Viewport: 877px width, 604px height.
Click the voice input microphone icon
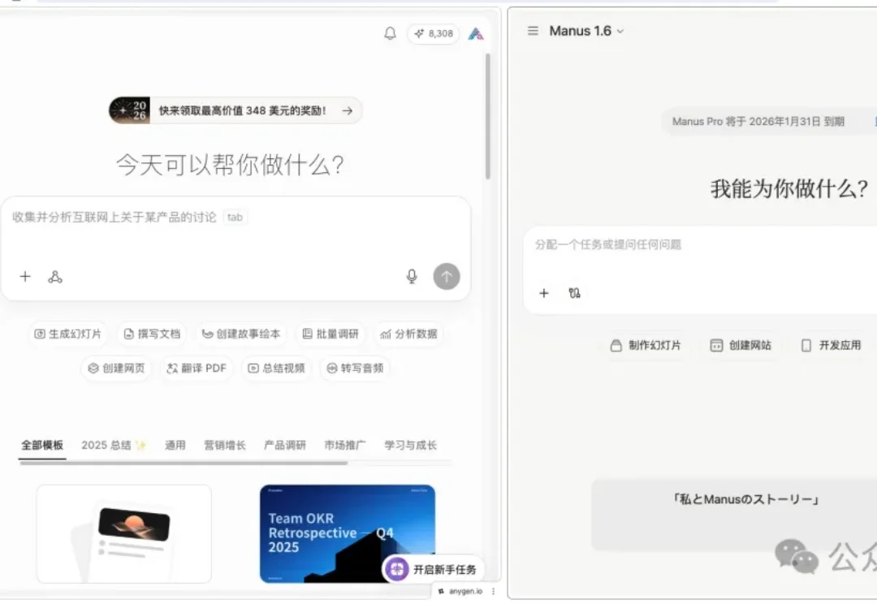click(x=412, y=276)
